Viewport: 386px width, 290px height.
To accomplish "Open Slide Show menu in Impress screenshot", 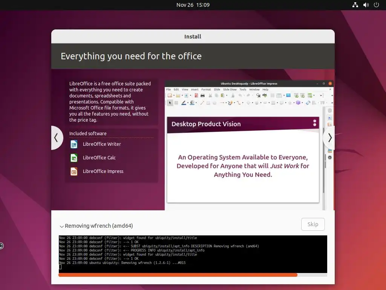I will pyautogui.click(x=230, y=89).
